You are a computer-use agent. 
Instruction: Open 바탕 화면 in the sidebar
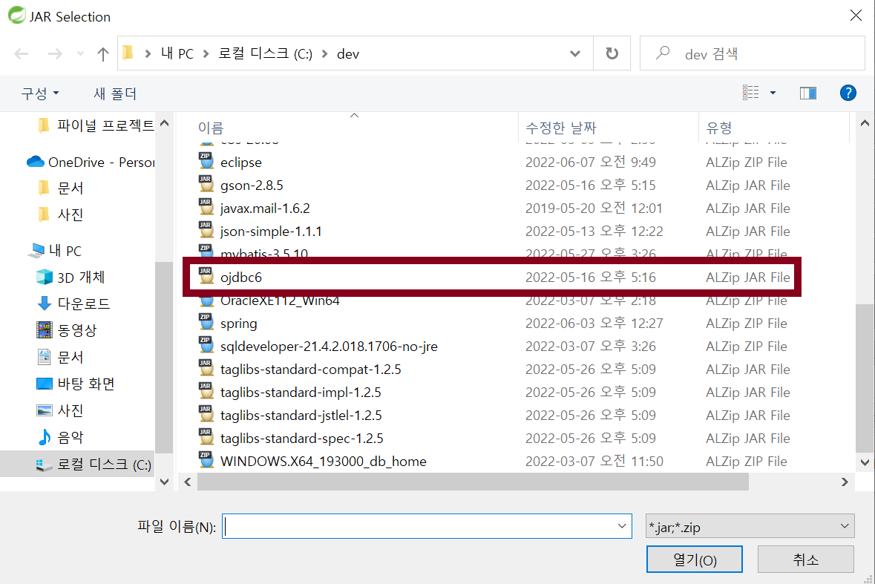[76, 384]
